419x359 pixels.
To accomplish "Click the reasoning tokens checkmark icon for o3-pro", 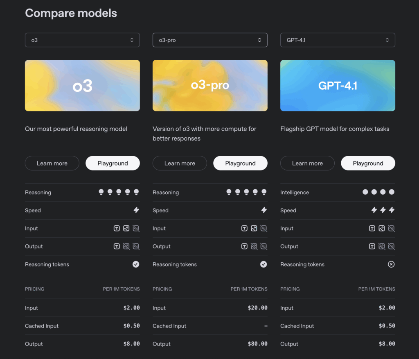I will [x=264, y=264].
